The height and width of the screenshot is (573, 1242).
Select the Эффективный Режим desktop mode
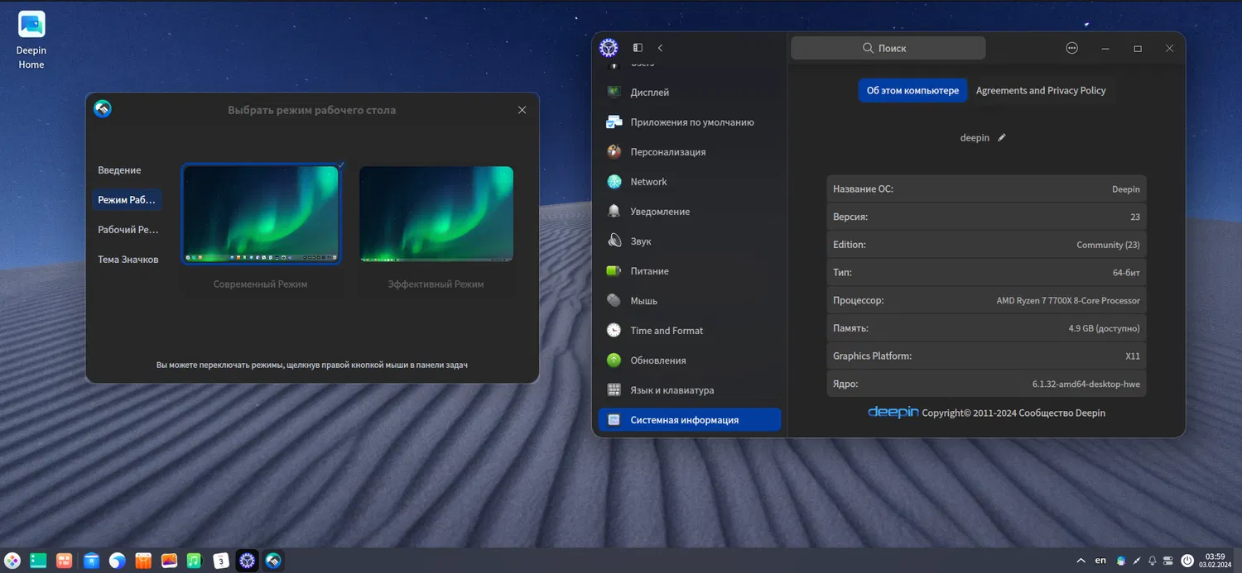click(436, 215)
